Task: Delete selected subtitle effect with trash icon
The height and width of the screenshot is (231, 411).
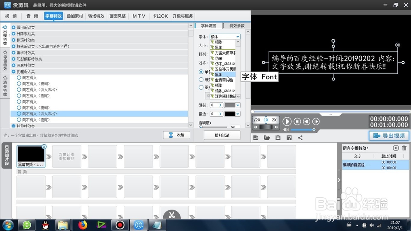Action: (x=404, y=148)
